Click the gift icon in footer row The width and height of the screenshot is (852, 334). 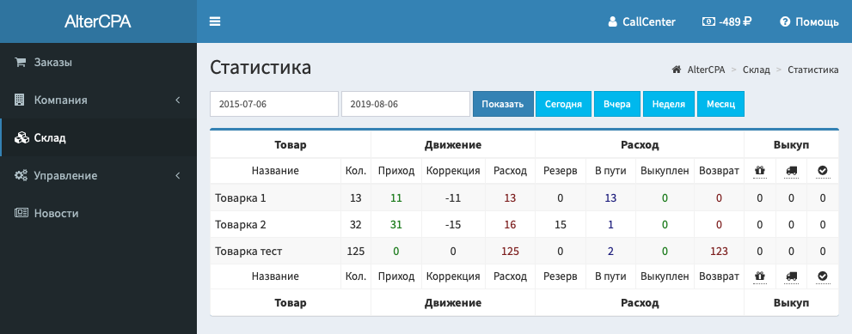pos(760,276)
